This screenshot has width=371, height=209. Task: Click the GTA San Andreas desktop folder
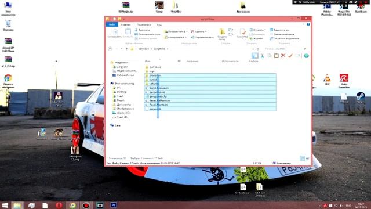pos(260,190)
